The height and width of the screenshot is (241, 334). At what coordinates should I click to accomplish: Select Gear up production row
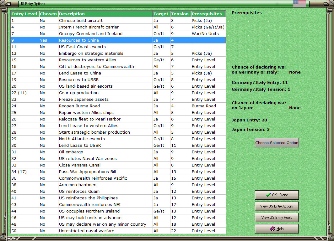(118, 93)
